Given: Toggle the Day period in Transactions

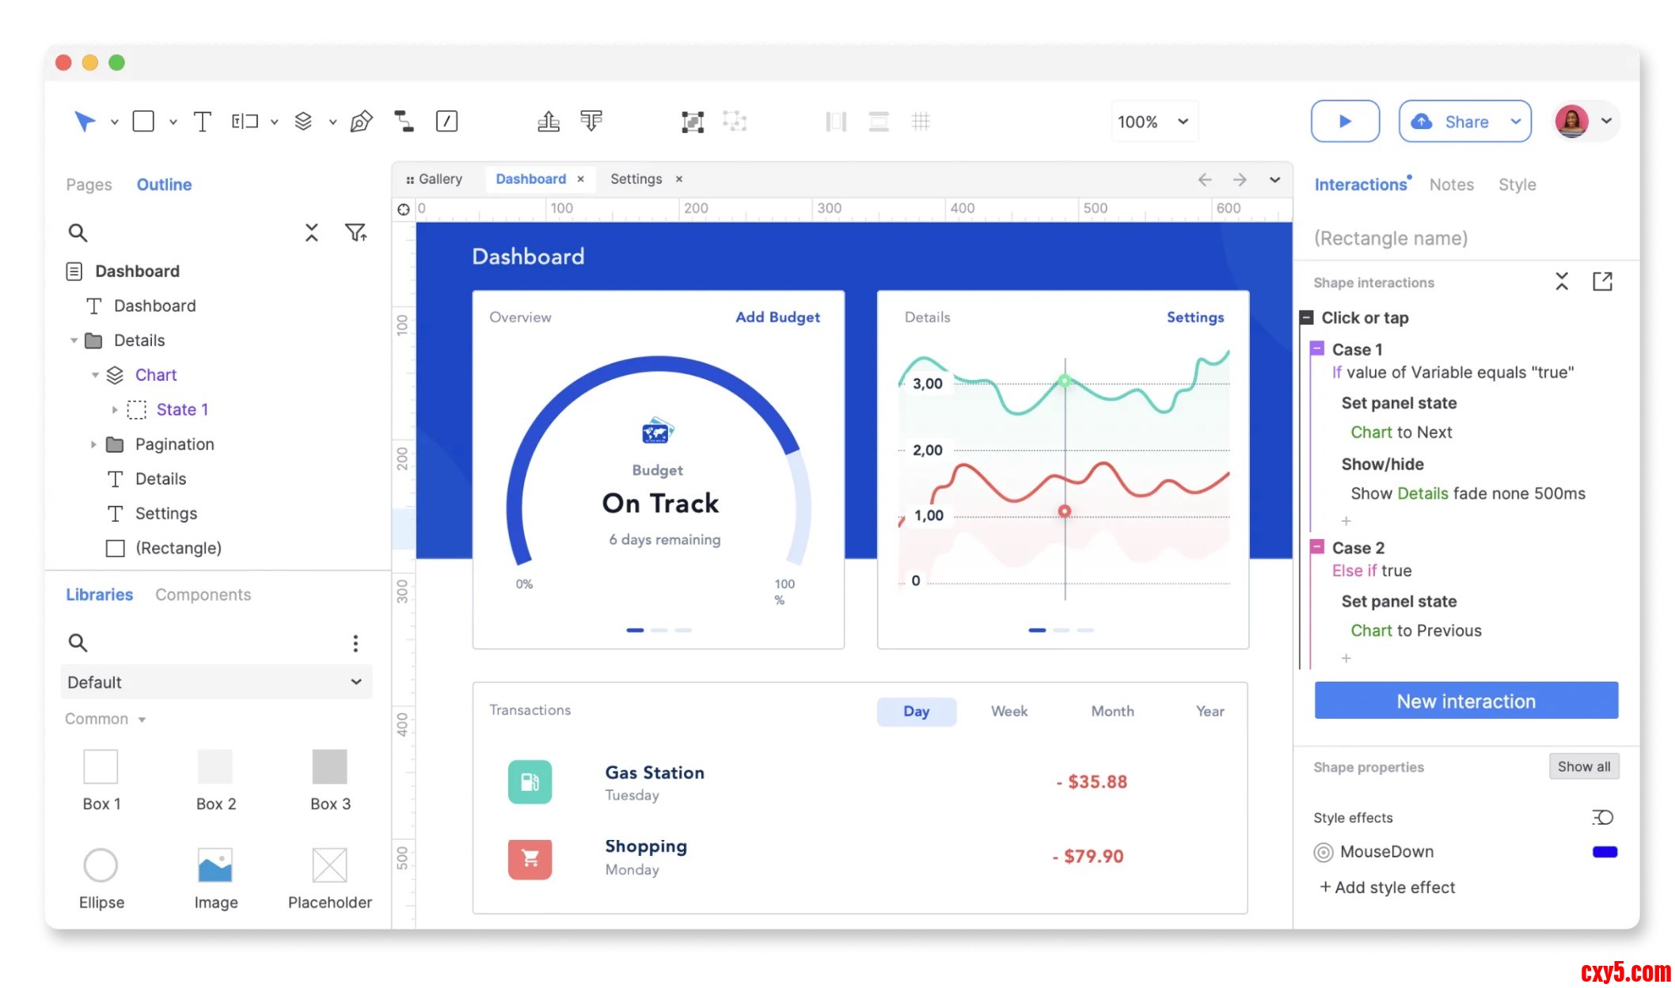Looking at the screenshot, I should 916,711.
